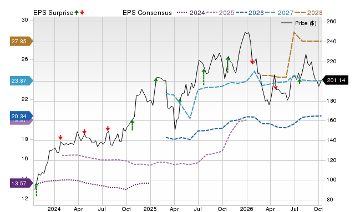Click the red surprise arrow near April 2026
Viewport: 355px width, 212px height.
pyautogui.click(x=276, y=87)
